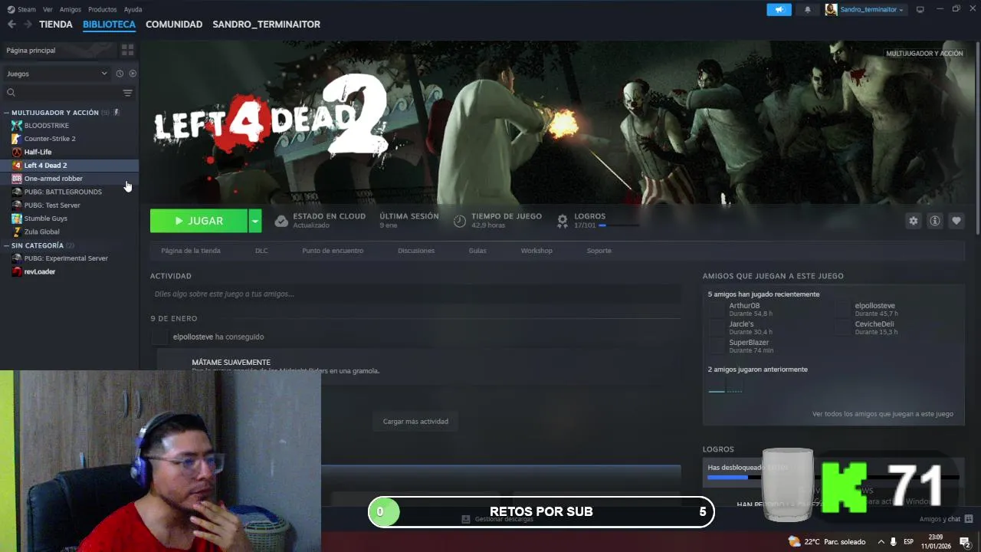Click the MULTIJUGADOR Y ACCIÓN banner tag

[924, 54]
